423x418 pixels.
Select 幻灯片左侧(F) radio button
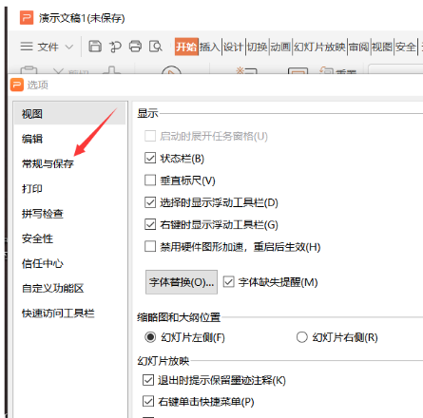click(x=150, y=337)
